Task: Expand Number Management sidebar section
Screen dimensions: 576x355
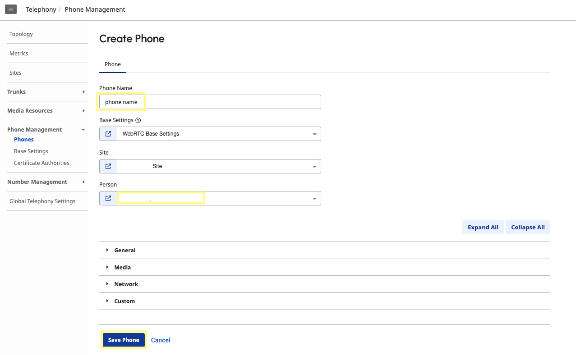Action: point(83,182)
